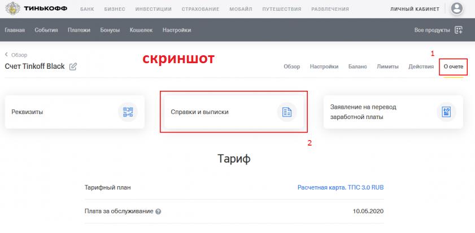Open the Все продукты link

tap(432, 30)
